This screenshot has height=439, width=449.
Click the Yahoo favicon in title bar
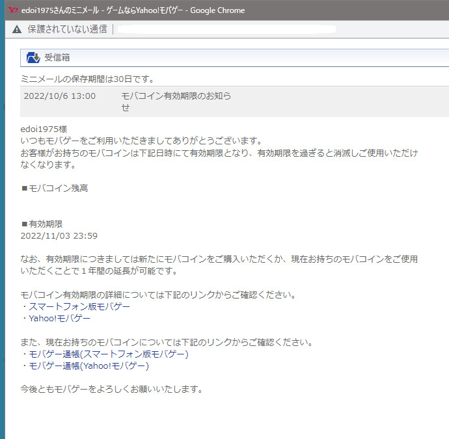(x=13, y=10)
